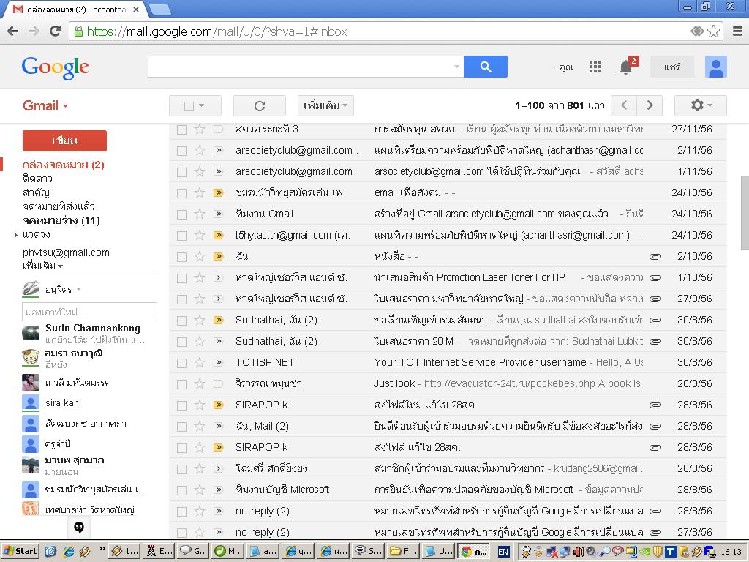Open the select-all dropdown arrow
The width and height of the screenshot is (749, 562).
coord(202,105)
